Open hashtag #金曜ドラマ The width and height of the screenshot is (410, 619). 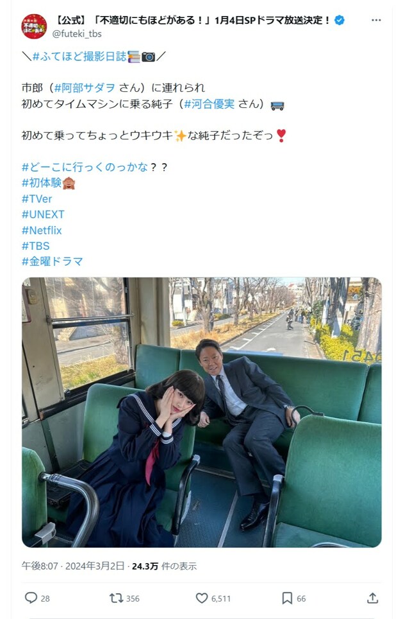(53, 261)
